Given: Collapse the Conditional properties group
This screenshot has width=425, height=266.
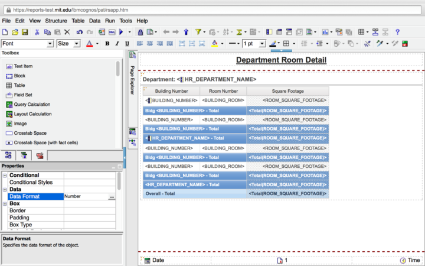Looking at the screenshot, I should pyautogui.click(x=5, y=176).
